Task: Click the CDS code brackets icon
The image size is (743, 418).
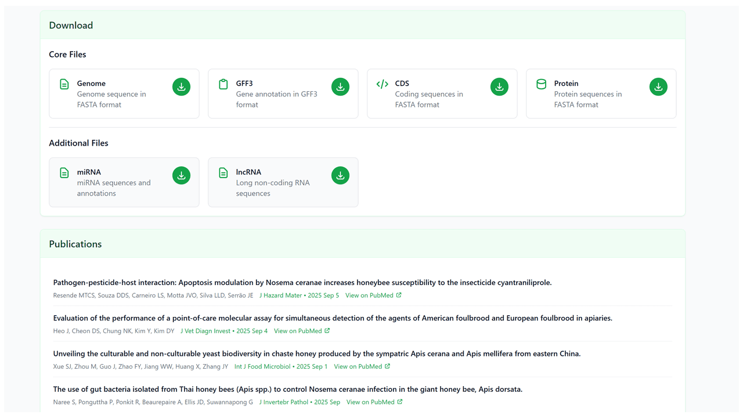Action: click(382, 84)
